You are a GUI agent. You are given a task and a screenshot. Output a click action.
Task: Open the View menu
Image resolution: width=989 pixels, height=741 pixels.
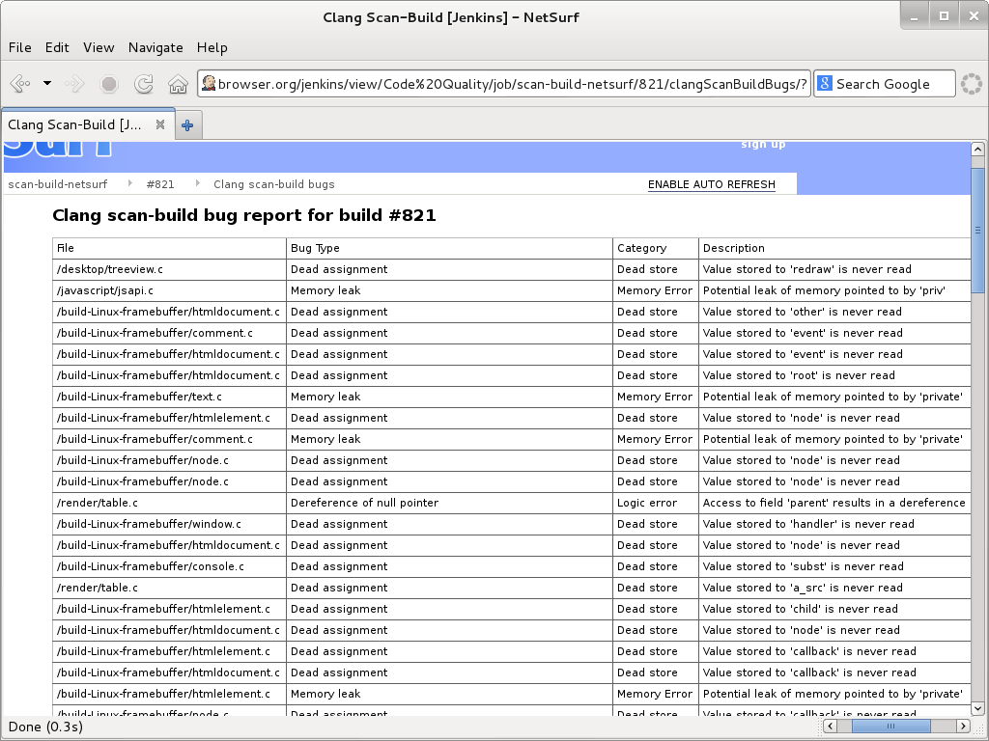[99, 47]
